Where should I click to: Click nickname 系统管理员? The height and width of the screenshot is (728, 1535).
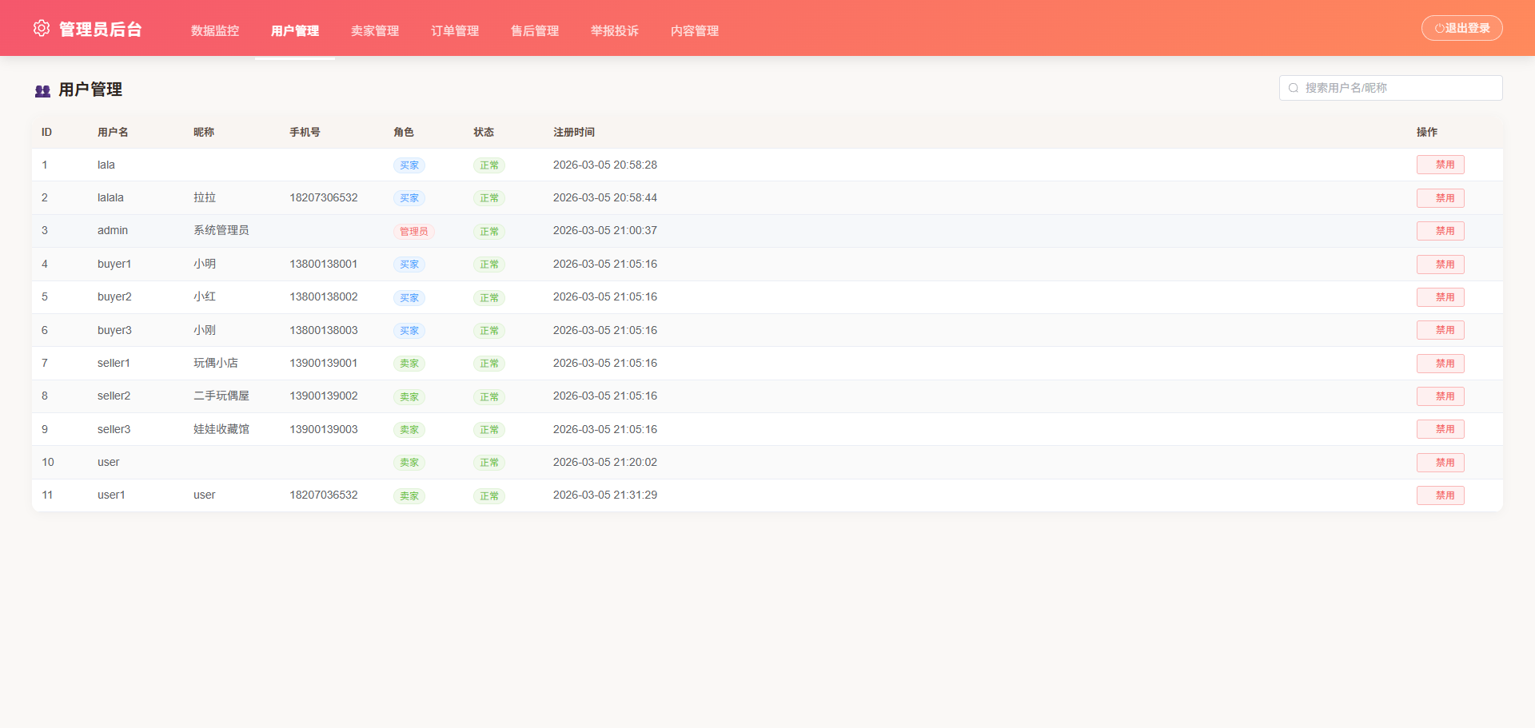pyautogui.click(x=221, y=230)
